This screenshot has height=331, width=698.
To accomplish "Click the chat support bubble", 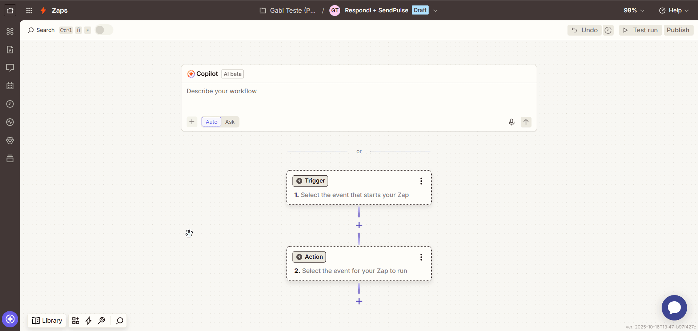I will [x=674, y=307].
